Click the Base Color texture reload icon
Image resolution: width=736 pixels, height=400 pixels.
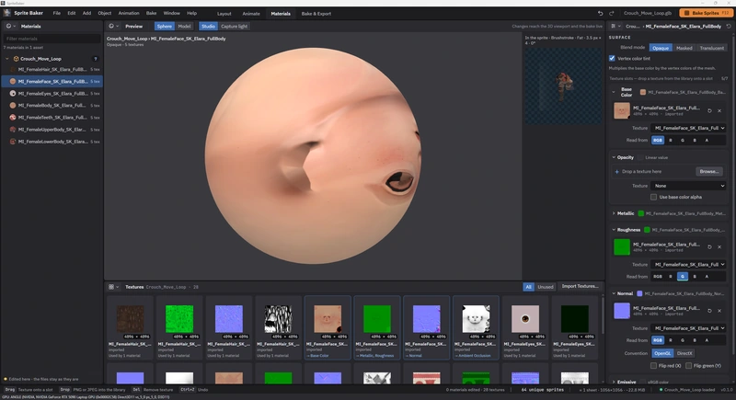tap(709, 110)
